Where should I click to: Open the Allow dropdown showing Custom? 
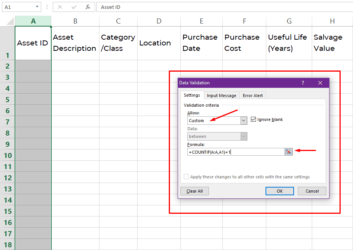coord(243,121)
